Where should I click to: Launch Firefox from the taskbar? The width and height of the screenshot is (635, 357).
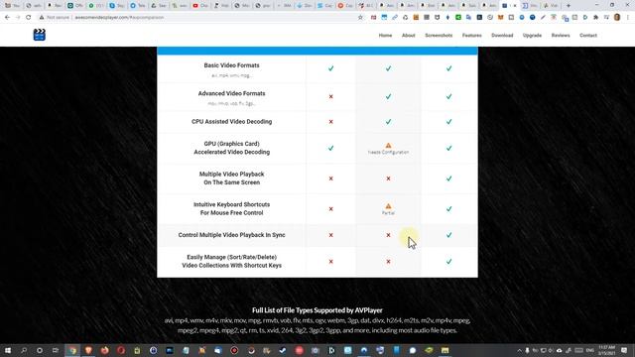tap(105, 350)
